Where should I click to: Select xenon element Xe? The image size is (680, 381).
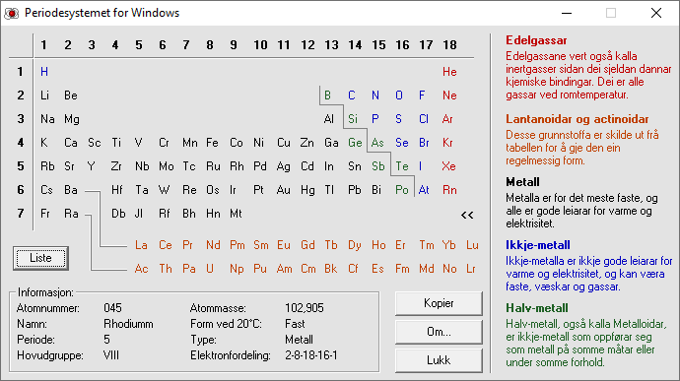click(448, 166)
